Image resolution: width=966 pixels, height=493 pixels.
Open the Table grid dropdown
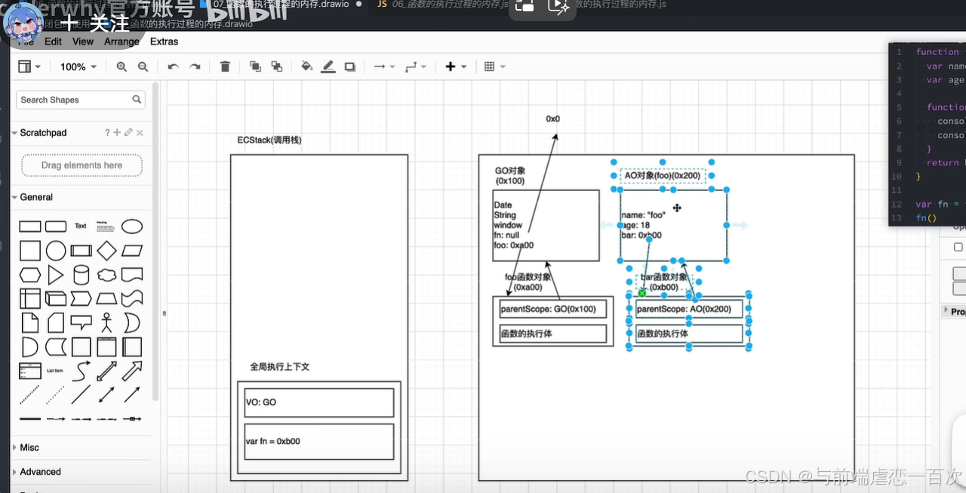(x=494, y=66)
